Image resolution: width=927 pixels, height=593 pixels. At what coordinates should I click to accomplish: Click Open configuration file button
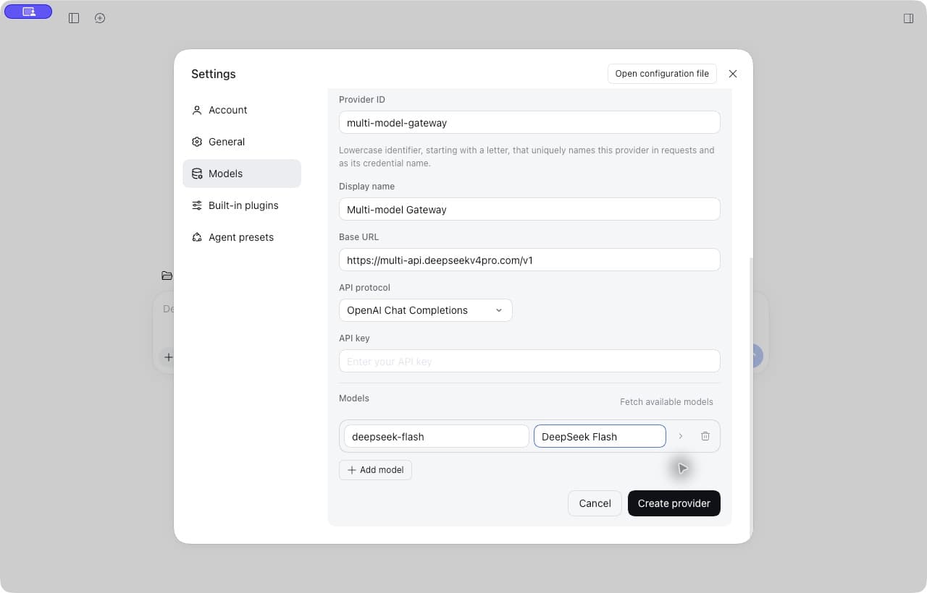coord(662,74)
